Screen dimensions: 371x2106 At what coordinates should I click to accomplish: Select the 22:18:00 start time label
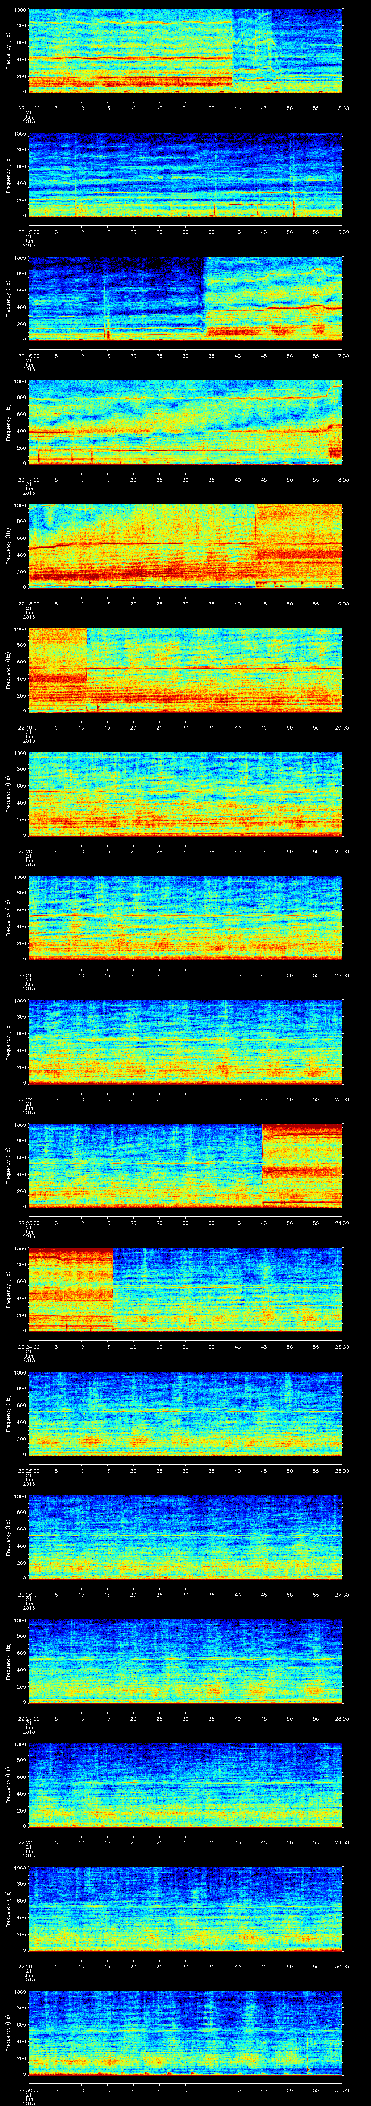pyautogui.click(x=29, y=603)
